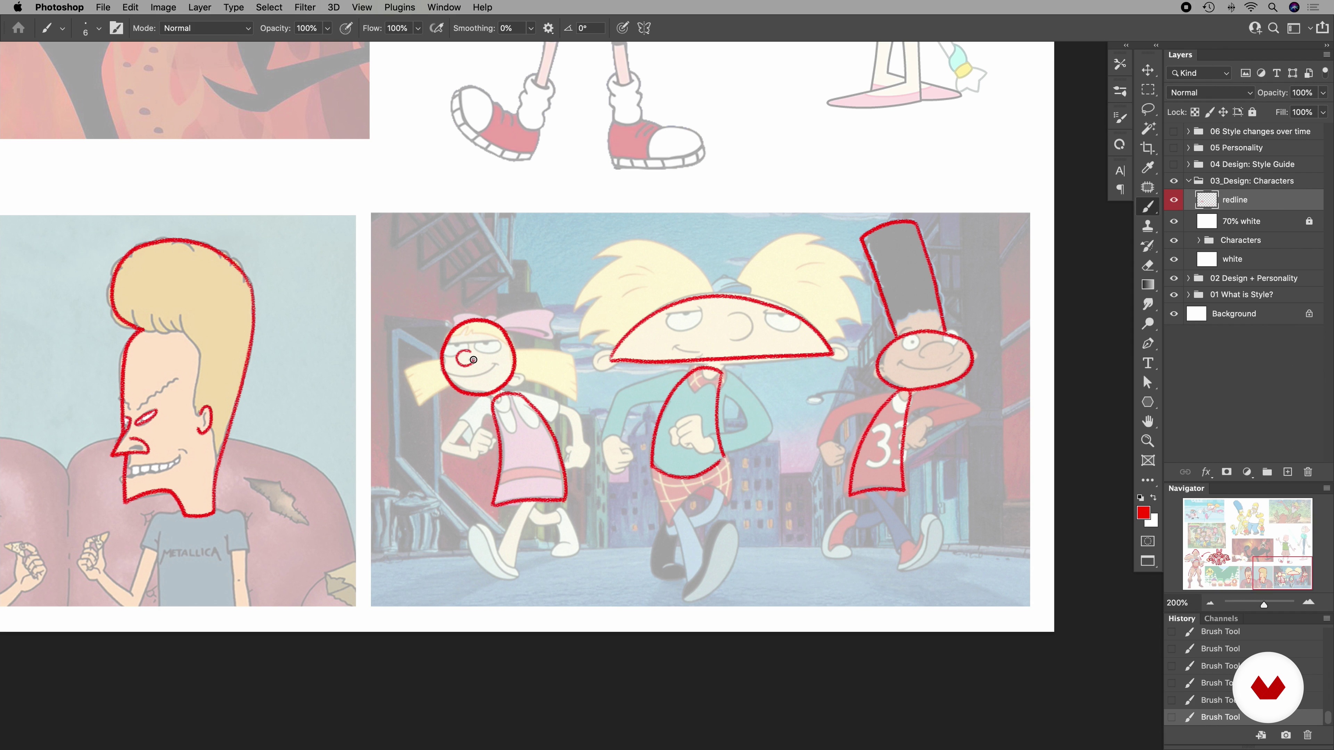Select the Pen tool
This screenshot has width=1334, height=750.
(1147, 344)
